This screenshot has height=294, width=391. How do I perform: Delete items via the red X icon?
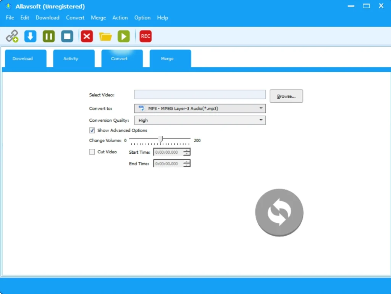pos(86,36)
